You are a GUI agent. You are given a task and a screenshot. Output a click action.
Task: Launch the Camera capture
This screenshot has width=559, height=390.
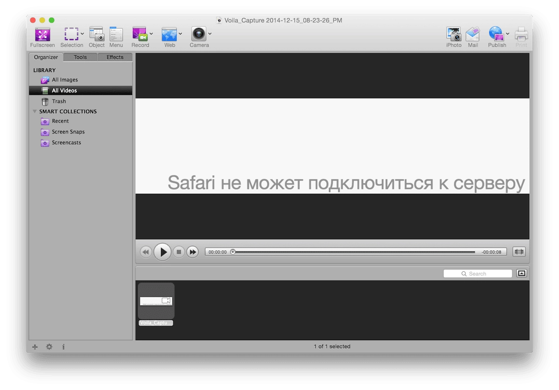coord(199,37)
